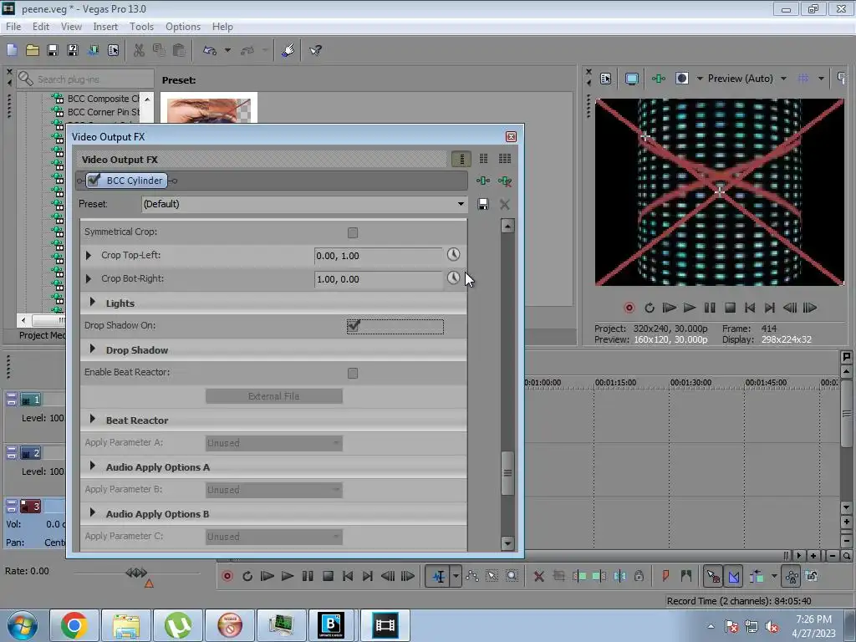This screenshot has height=642, width=856.
Task: Uncheck Drop Shadow On checkbox
Action: pos(354,326)
